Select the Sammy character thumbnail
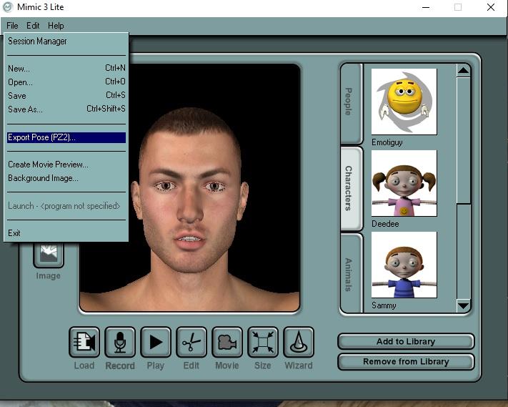This screenshot has height=407, width=508. click(x=404, y=265)
